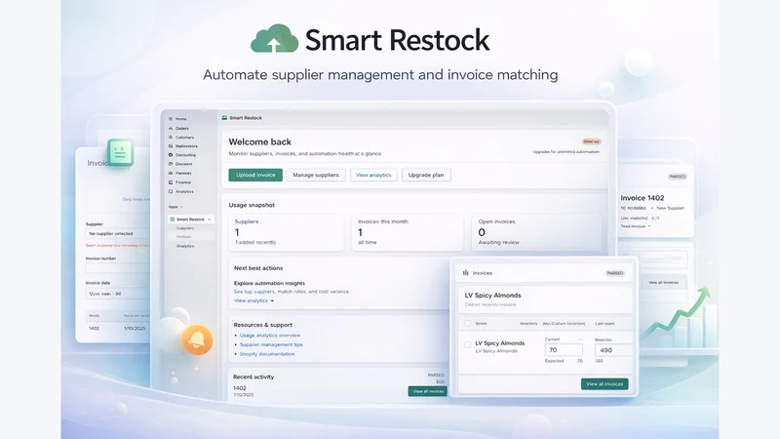Open Orders in the sidebar
Screen dimensions: 780x439
pos(182,129)
